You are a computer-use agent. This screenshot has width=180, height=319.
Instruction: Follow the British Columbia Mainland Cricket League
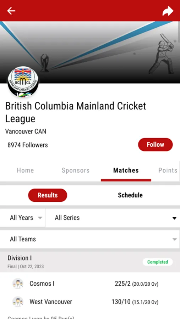(x=156, y=145)
